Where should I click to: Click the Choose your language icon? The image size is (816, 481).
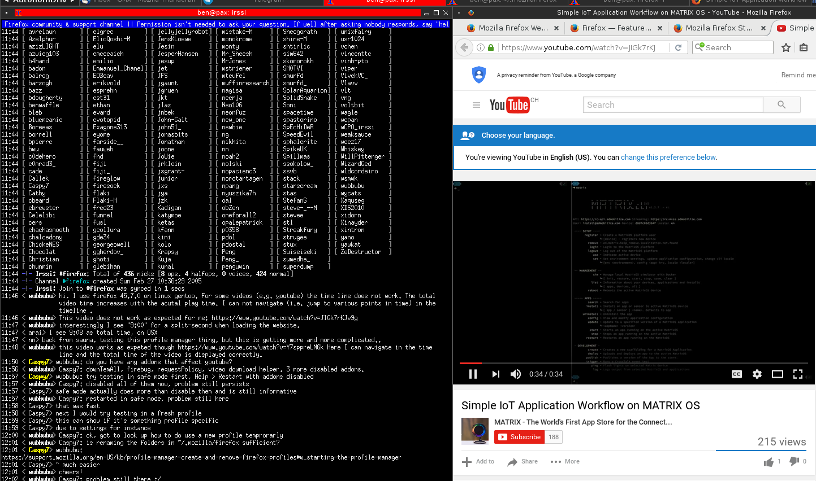468,135
